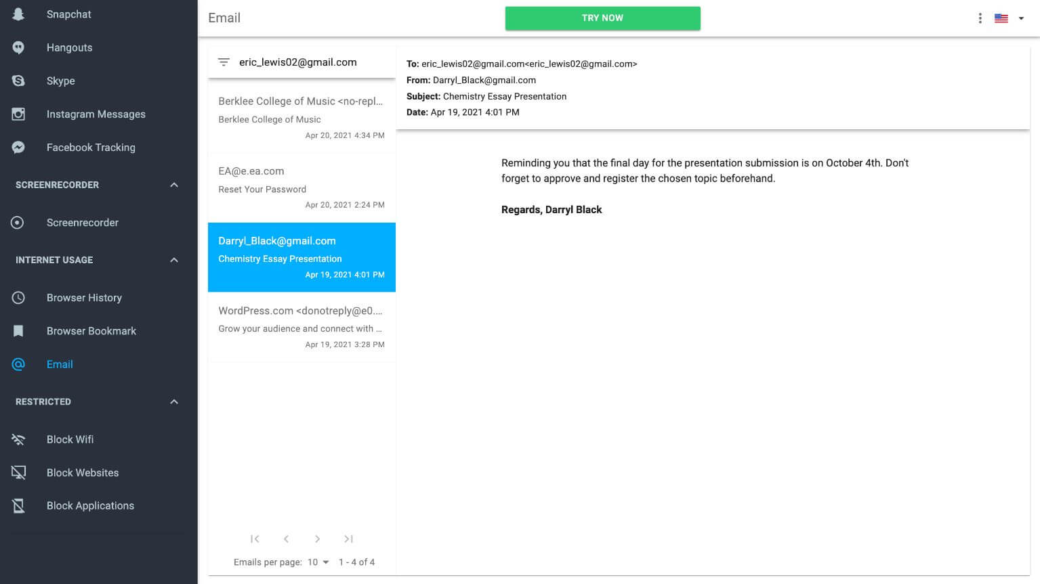Click the To recipient line in email header
The height and width of the screenshot is (584, 1040).
pos(522,64)
